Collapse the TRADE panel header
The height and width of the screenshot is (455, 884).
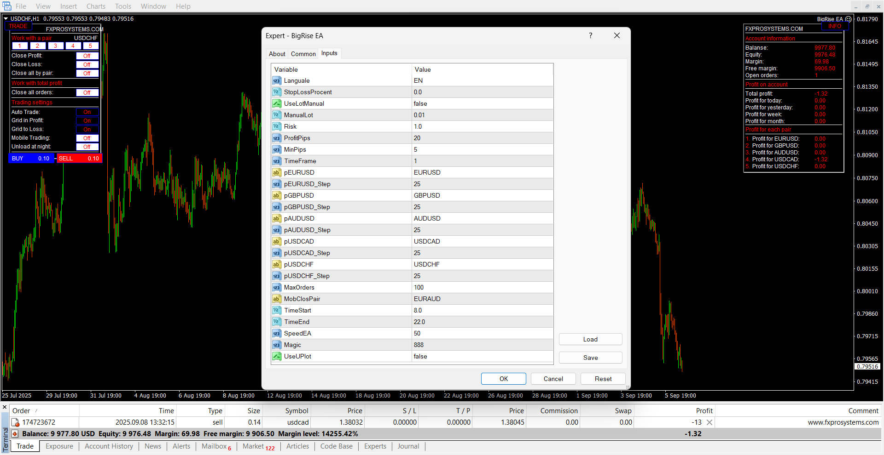[18, 26]
